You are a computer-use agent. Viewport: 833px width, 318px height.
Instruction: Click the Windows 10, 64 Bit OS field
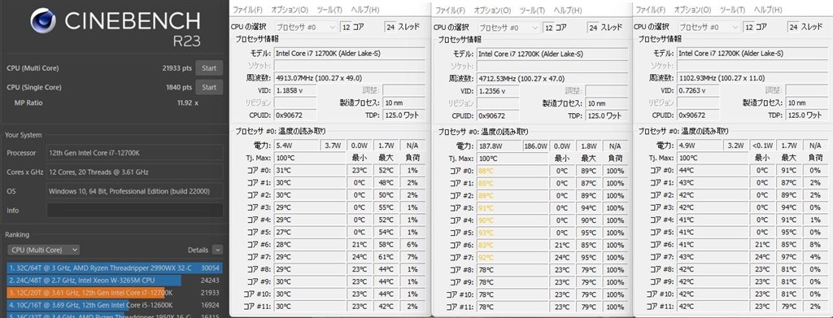135,191
